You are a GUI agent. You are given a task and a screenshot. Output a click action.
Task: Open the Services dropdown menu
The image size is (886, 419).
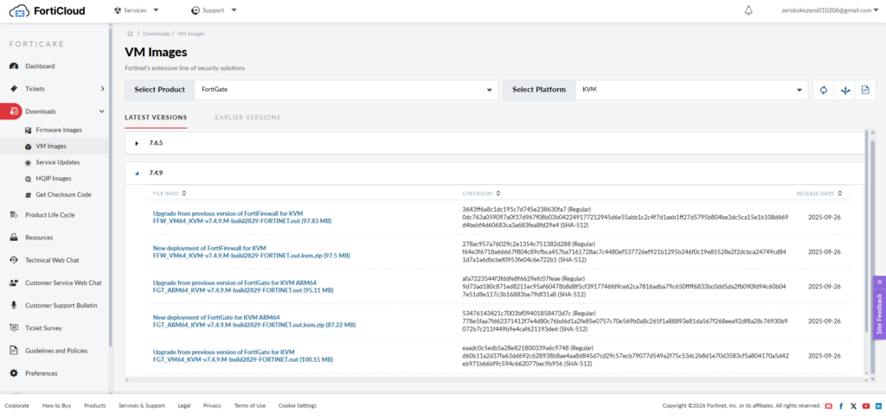pos(136,10)
